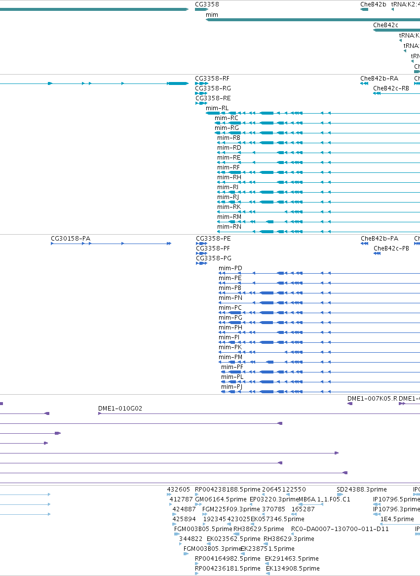The height and width of the screenshot is (576, 420).
Task: Choose the mim-PC protein label
Action: (230, 308)
